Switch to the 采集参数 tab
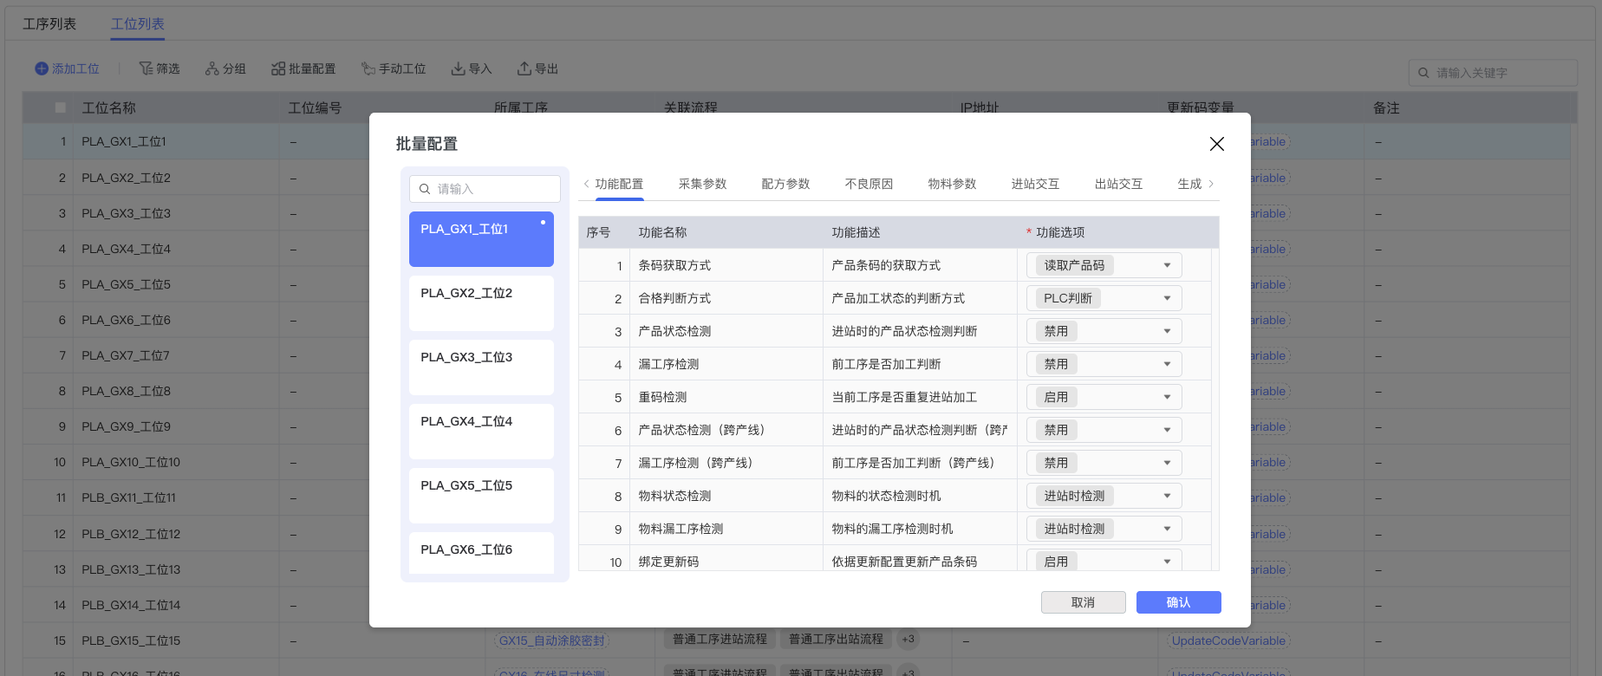Screen dimensions: 1602x676 702,184
